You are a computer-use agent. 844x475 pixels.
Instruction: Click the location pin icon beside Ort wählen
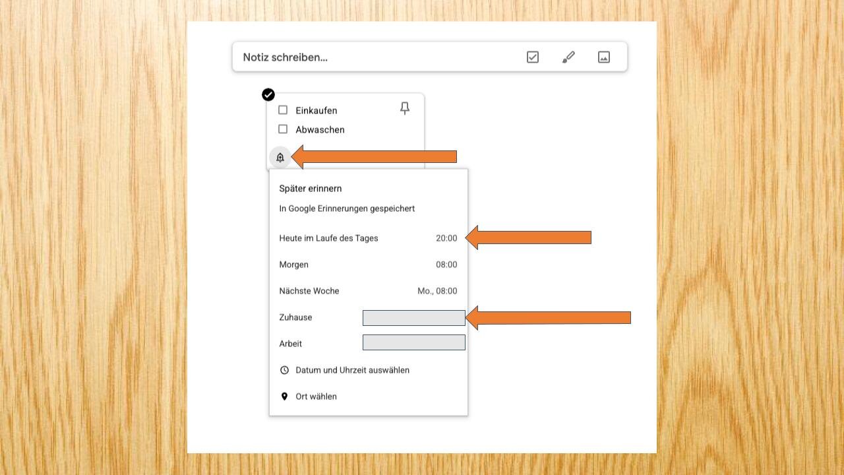click(285, 396)
